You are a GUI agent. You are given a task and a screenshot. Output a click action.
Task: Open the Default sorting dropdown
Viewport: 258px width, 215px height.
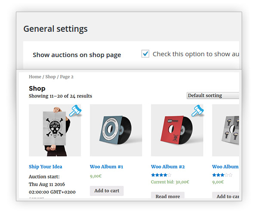click(x=213, y=96)
